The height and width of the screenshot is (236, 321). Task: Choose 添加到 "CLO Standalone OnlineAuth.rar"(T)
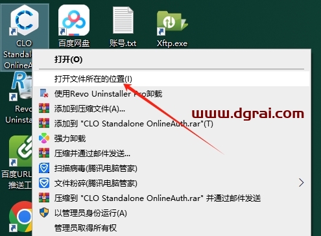(x=172, y=124)
